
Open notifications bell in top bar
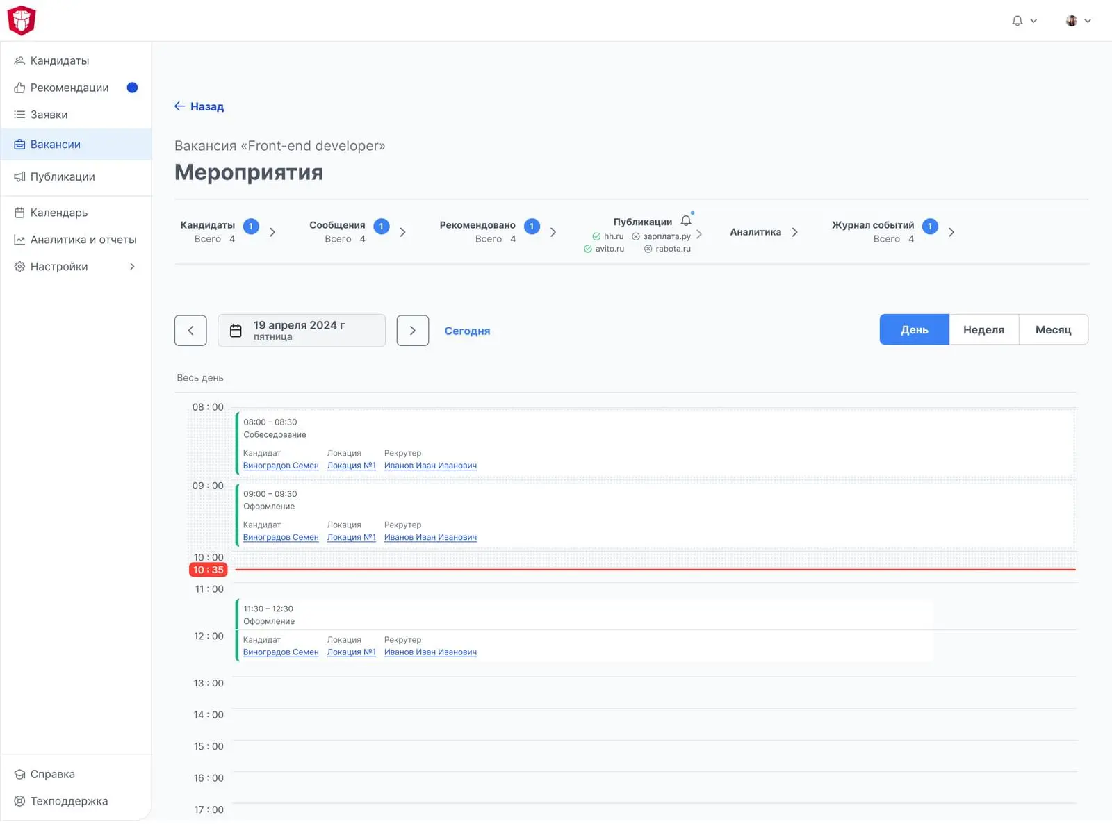[1017, 21]
